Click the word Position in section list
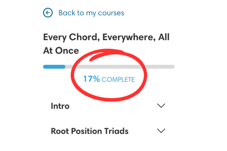 (87, 131)
